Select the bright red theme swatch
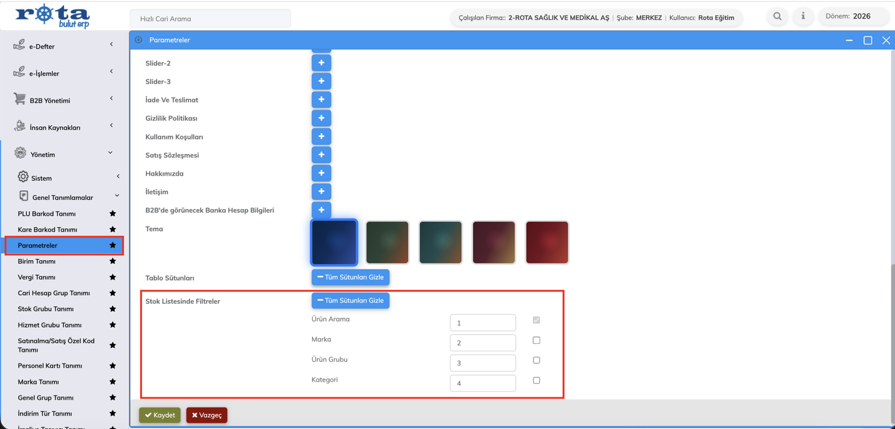The height and width of the screenshot is (429, 895). click(x=547, y=242)
